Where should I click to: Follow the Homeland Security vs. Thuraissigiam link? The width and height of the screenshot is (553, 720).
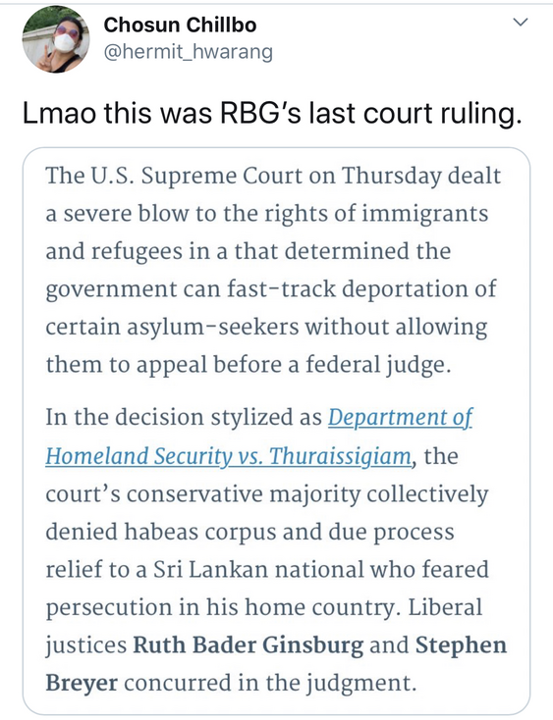point(229,456)
